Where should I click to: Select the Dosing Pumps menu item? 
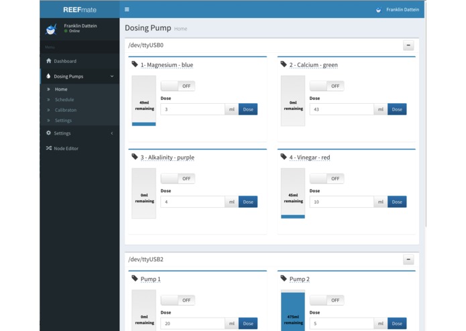click(80, 76)
